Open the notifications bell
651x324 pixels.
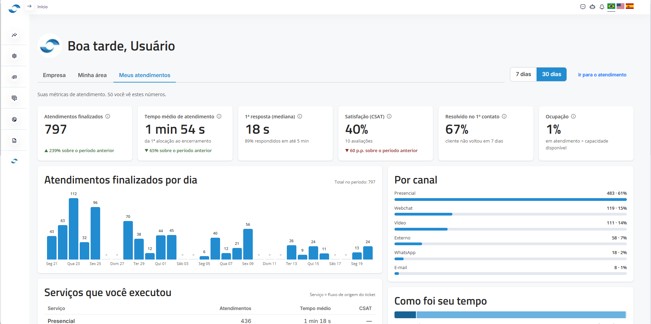[602, 7]
